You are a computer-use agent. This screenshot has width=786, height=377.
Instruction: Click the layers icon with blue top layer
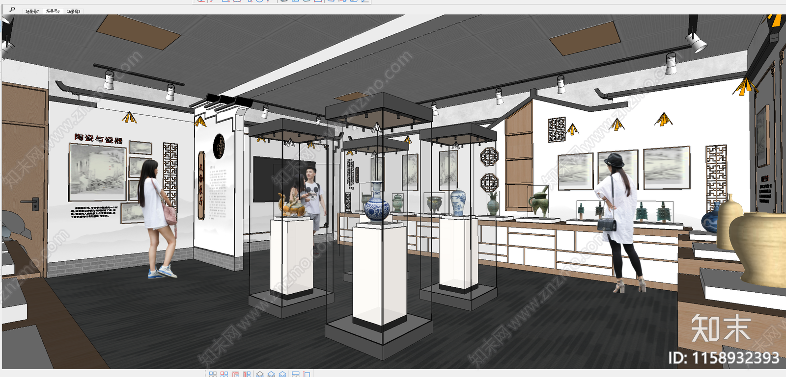pos(271,374)
